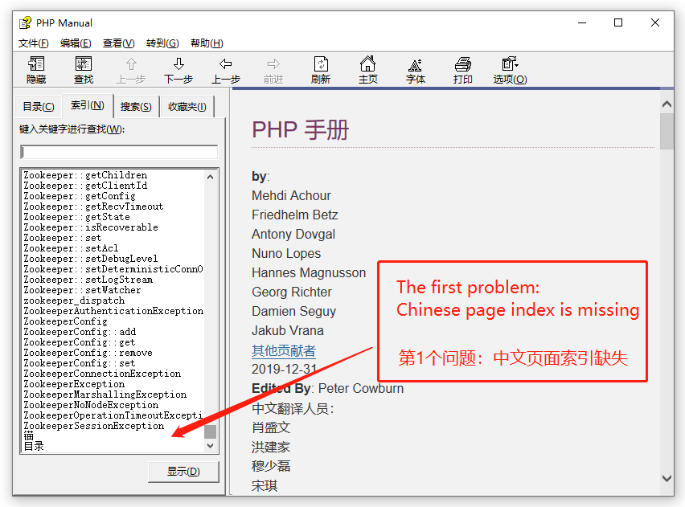This screenshot has width=685, height=507.
Task: Select index entry ZookeeperConfig::add
Action: [x=80, y=332]
